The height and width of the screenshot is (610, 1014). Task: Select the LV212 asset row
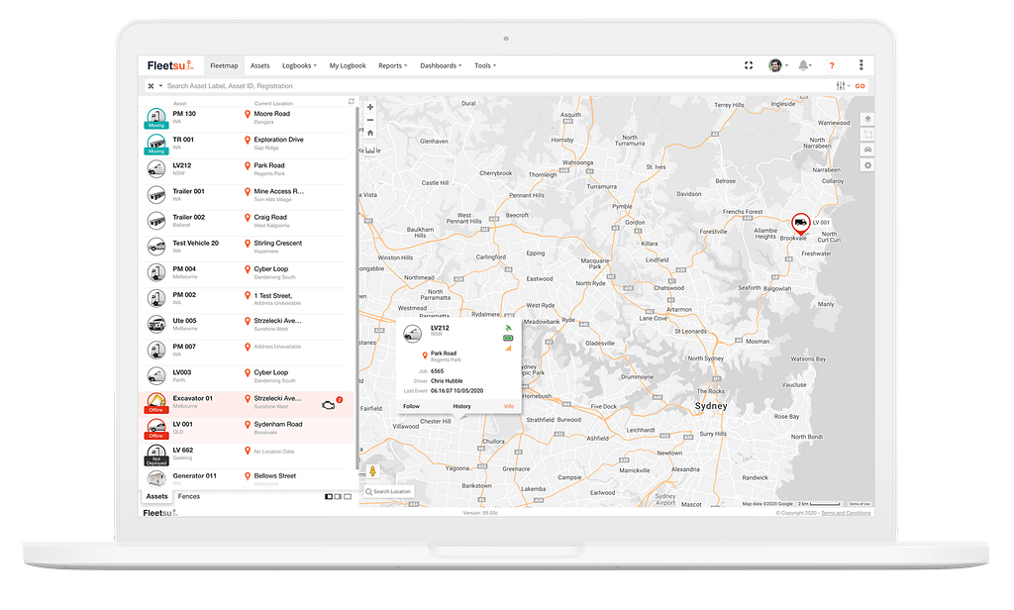tap(248, 169)
